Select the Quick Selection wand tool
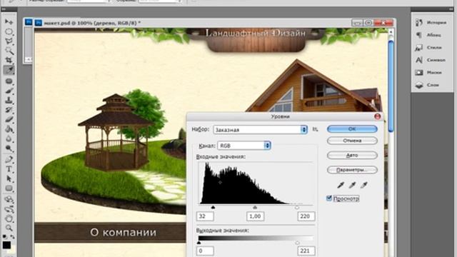Screen dimensions: 457x257 [x=9, y=51]
